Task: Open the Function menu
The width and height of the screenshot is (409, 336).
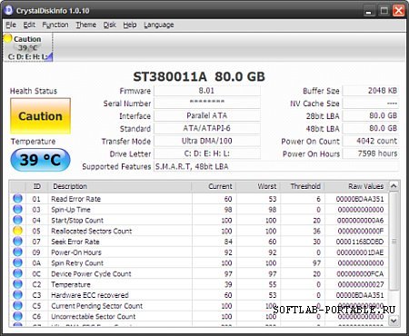Action: pyautogui.click(x=55, y=25)
